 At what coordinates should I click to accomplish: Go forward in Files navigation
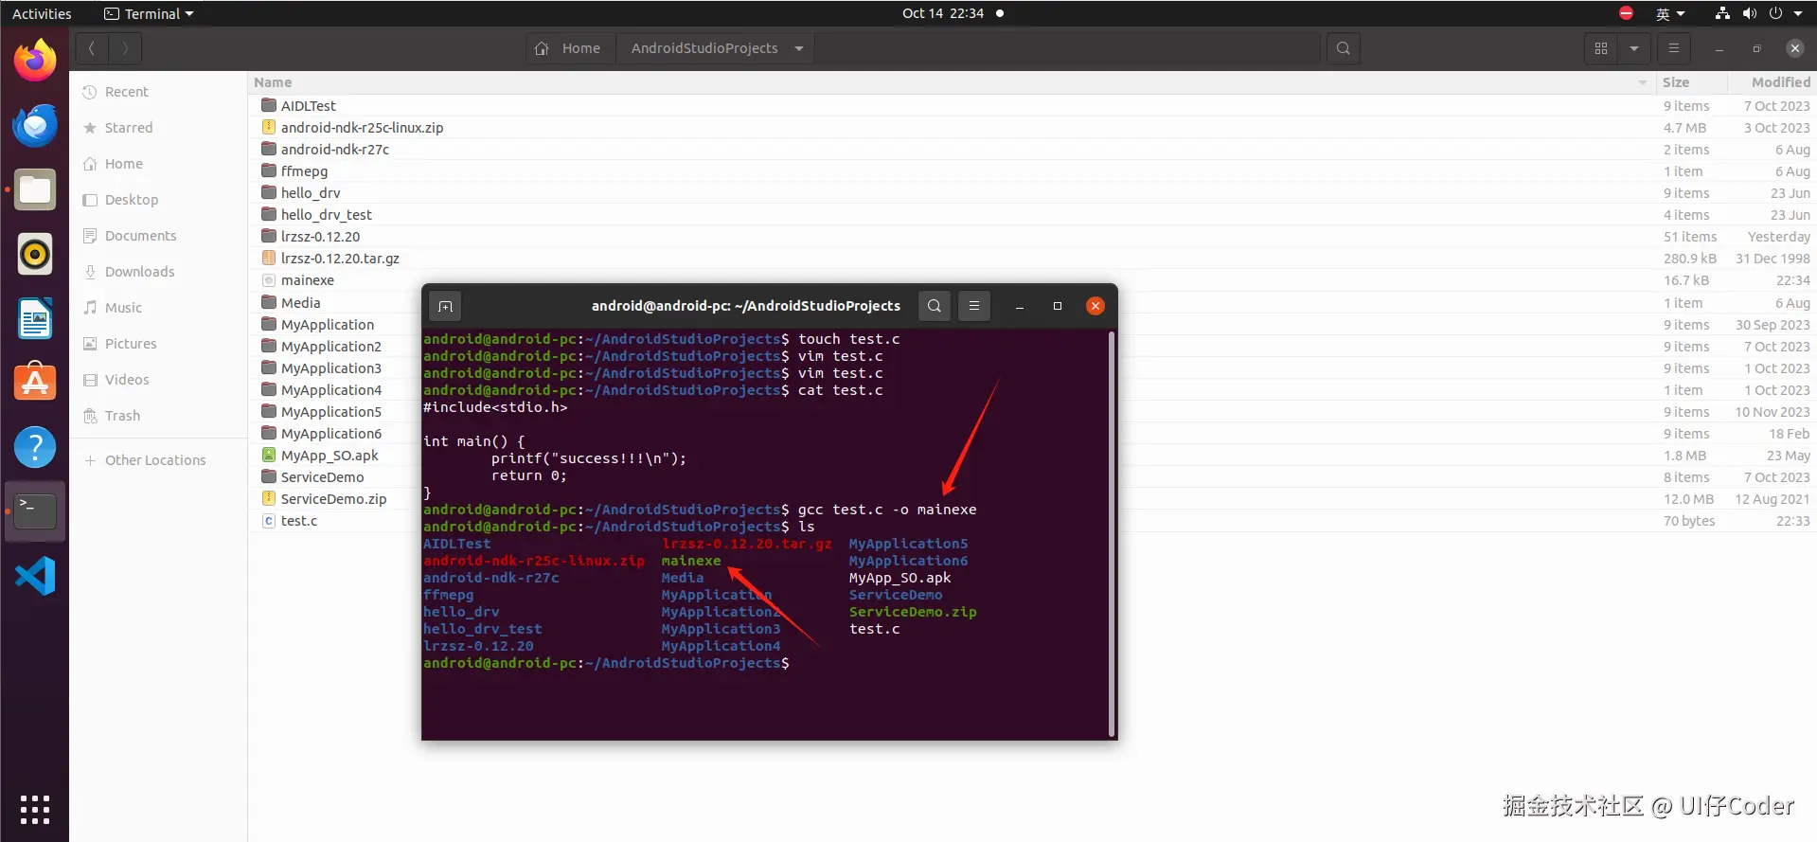click(x=125, y=48)
